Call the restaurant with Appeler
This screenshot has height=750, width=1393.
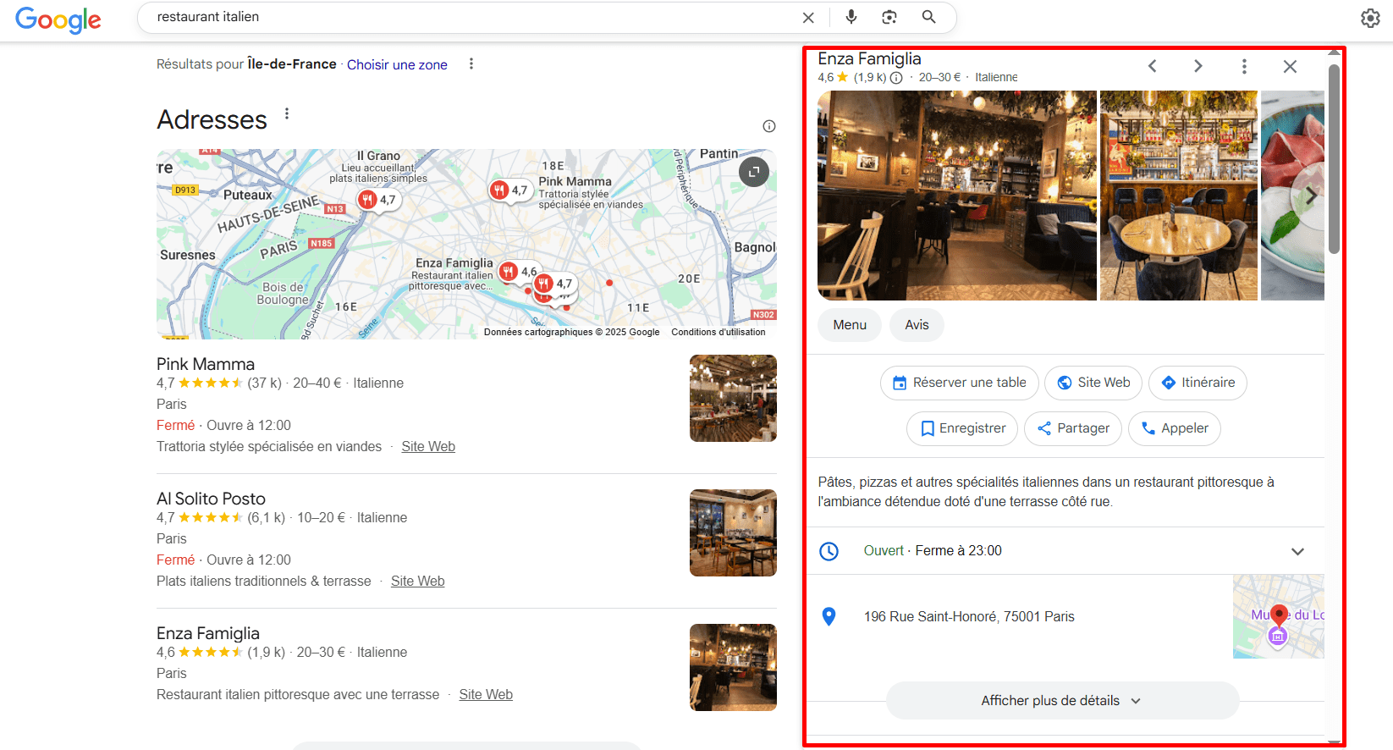coord(1175,428)
